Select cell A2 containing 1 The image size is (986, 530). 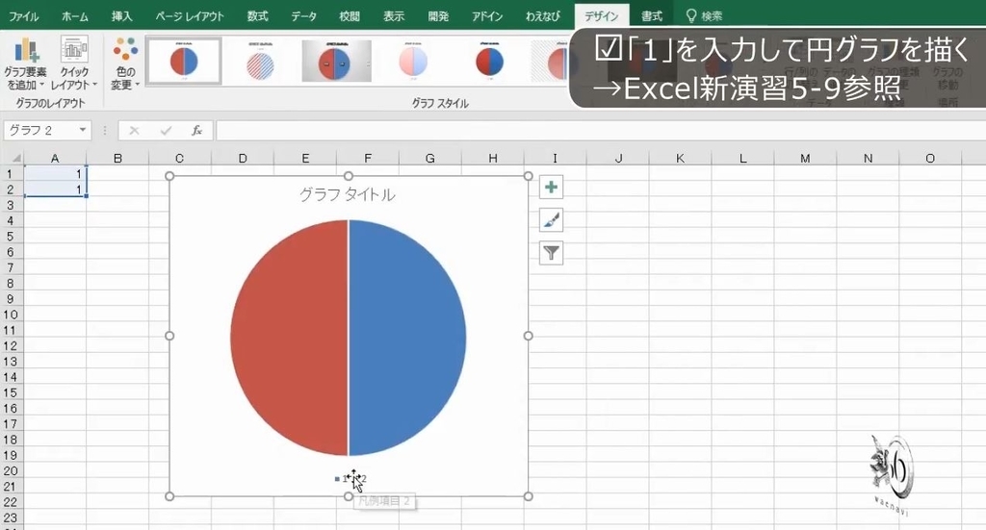click(x=55, y=189)
